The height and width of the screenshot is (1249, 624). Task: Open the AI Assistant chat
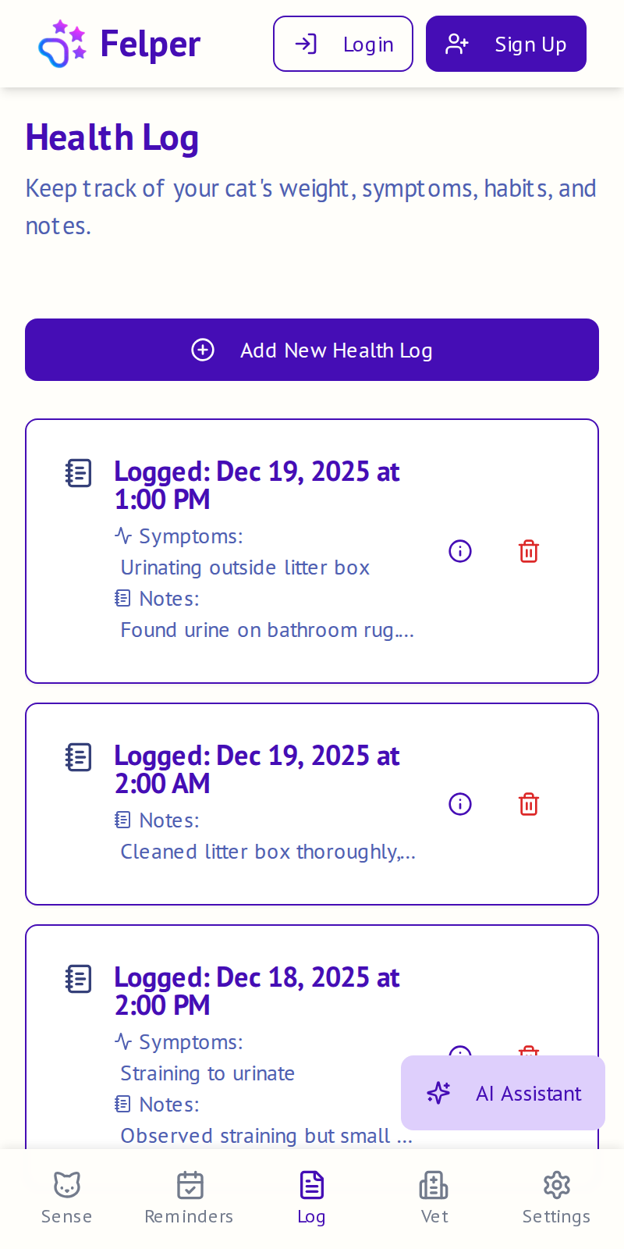click(x=503, y=1093)
